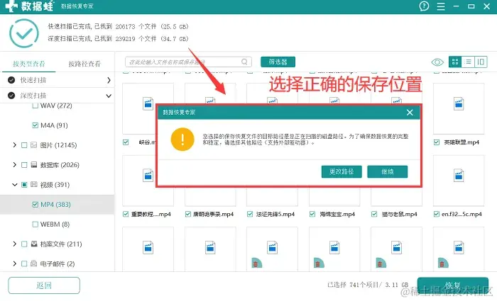Switch to list view

tap(468, 62)
